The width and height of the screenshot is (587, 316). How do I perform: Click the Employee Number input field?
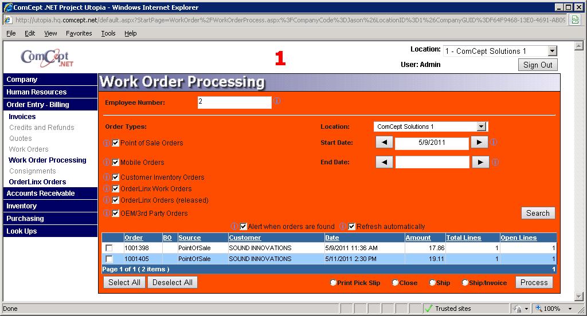234,102
